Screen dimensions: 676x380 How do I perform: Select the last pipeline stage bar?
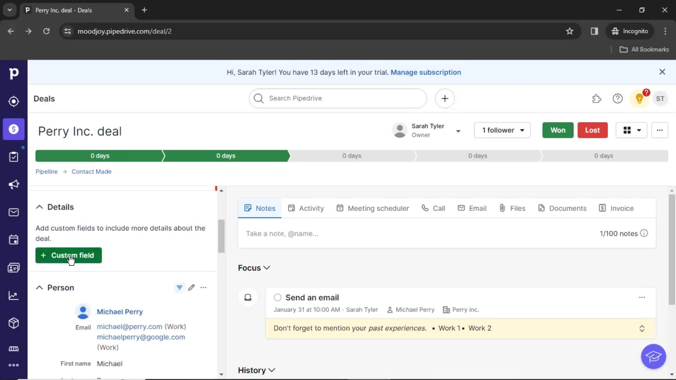[603, 156]
